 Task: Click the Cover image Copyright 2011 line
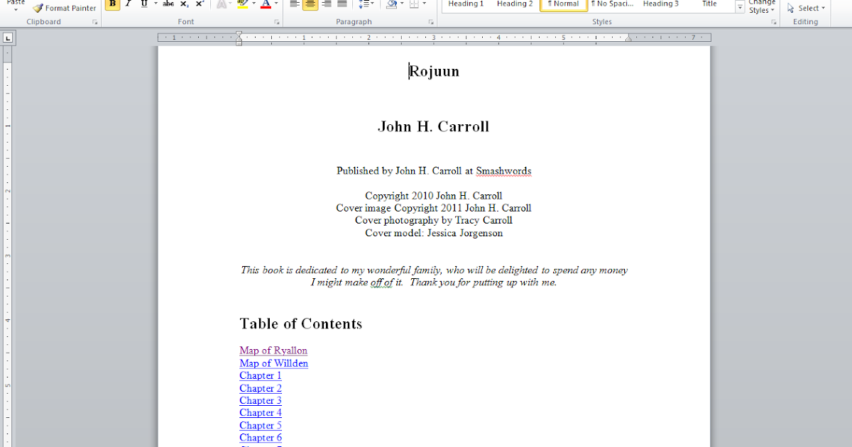pos(434,208)
